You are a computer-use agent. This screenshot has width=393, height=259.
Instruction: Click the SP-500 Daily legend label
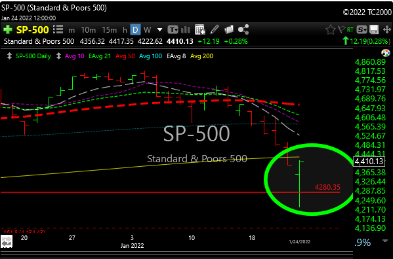click(33, 56)
